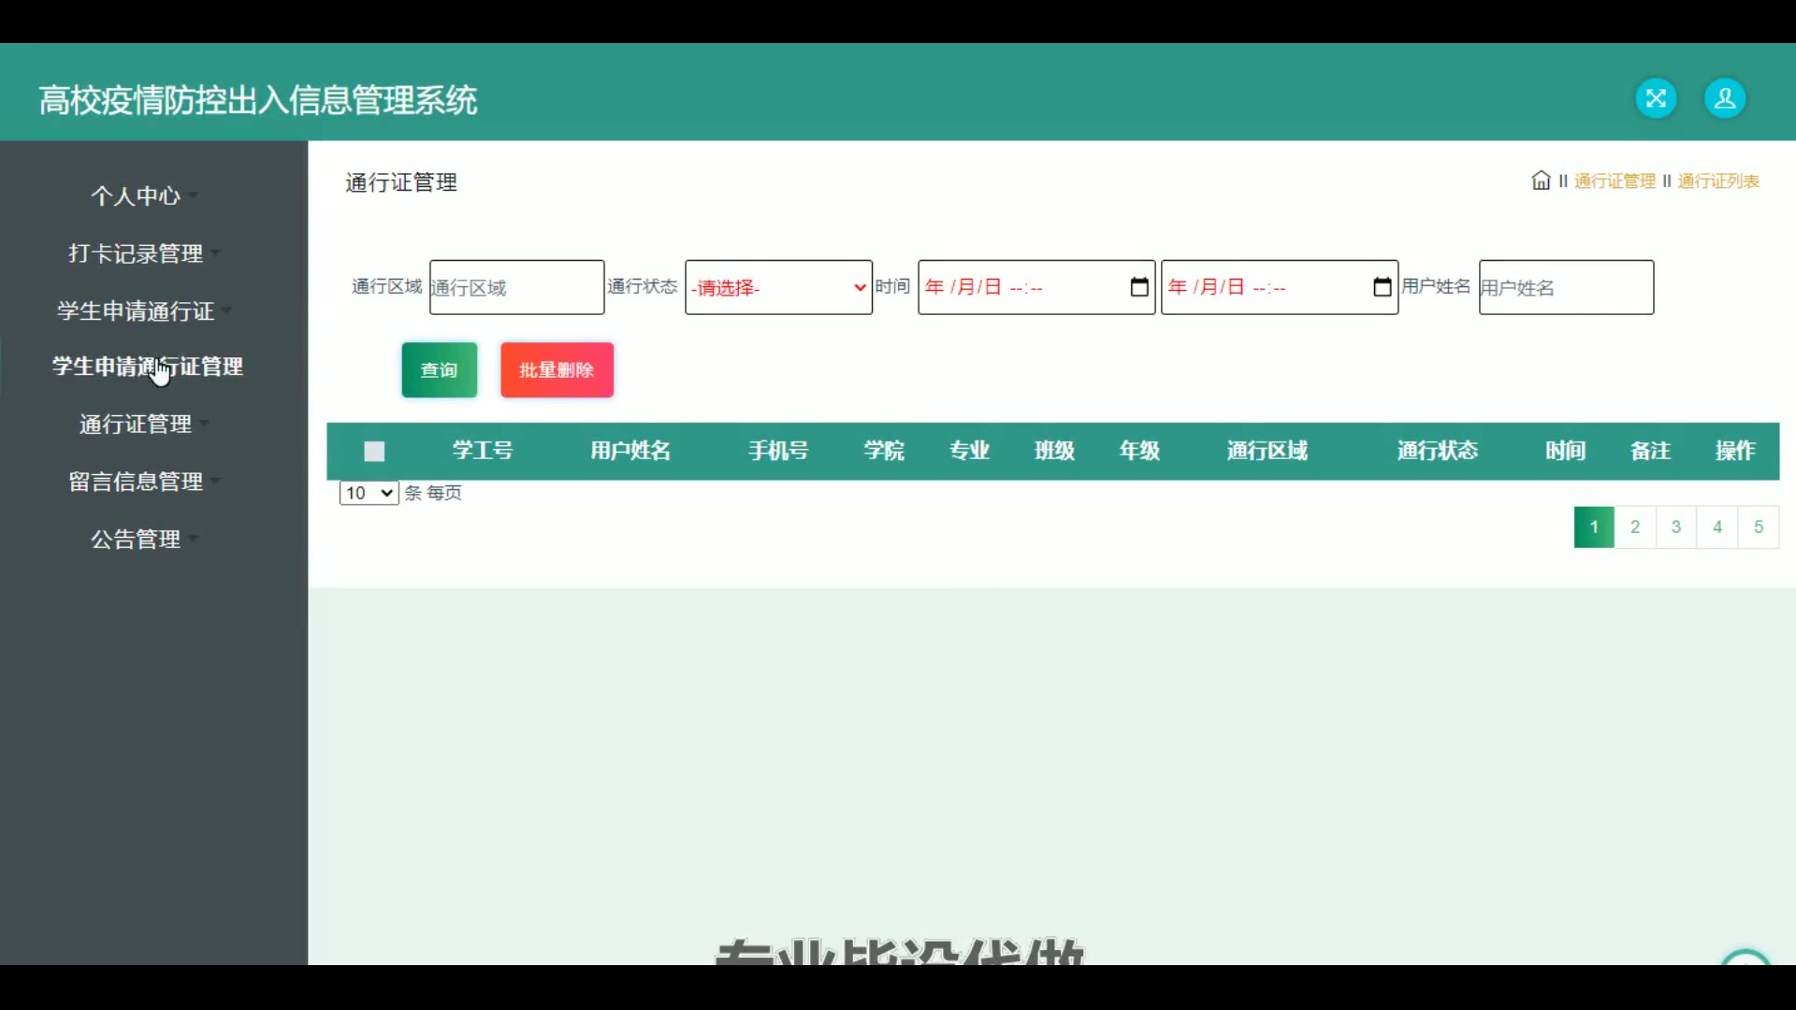Go to page 3 in pagination
1796x1010 pixels.
[x=1675, y=527]
